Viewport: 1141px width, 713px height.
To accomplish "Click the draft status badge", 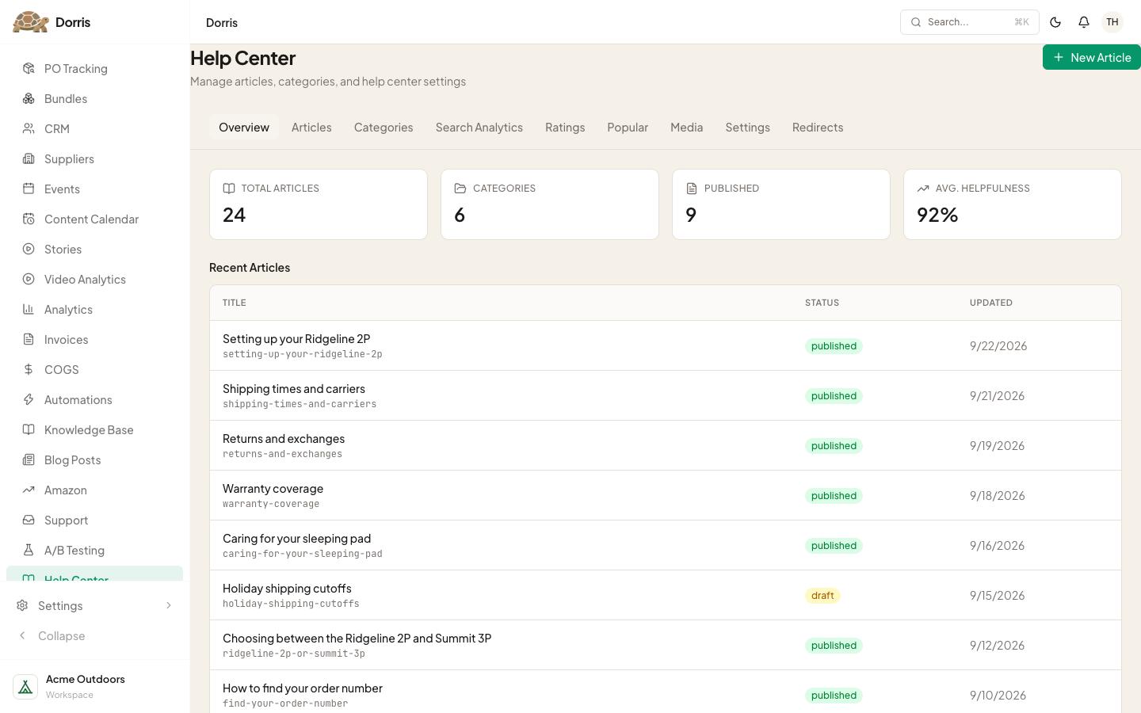I will click(822, 596).
